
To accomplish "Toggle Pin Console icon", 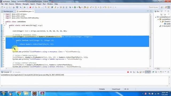I will 153,72.
